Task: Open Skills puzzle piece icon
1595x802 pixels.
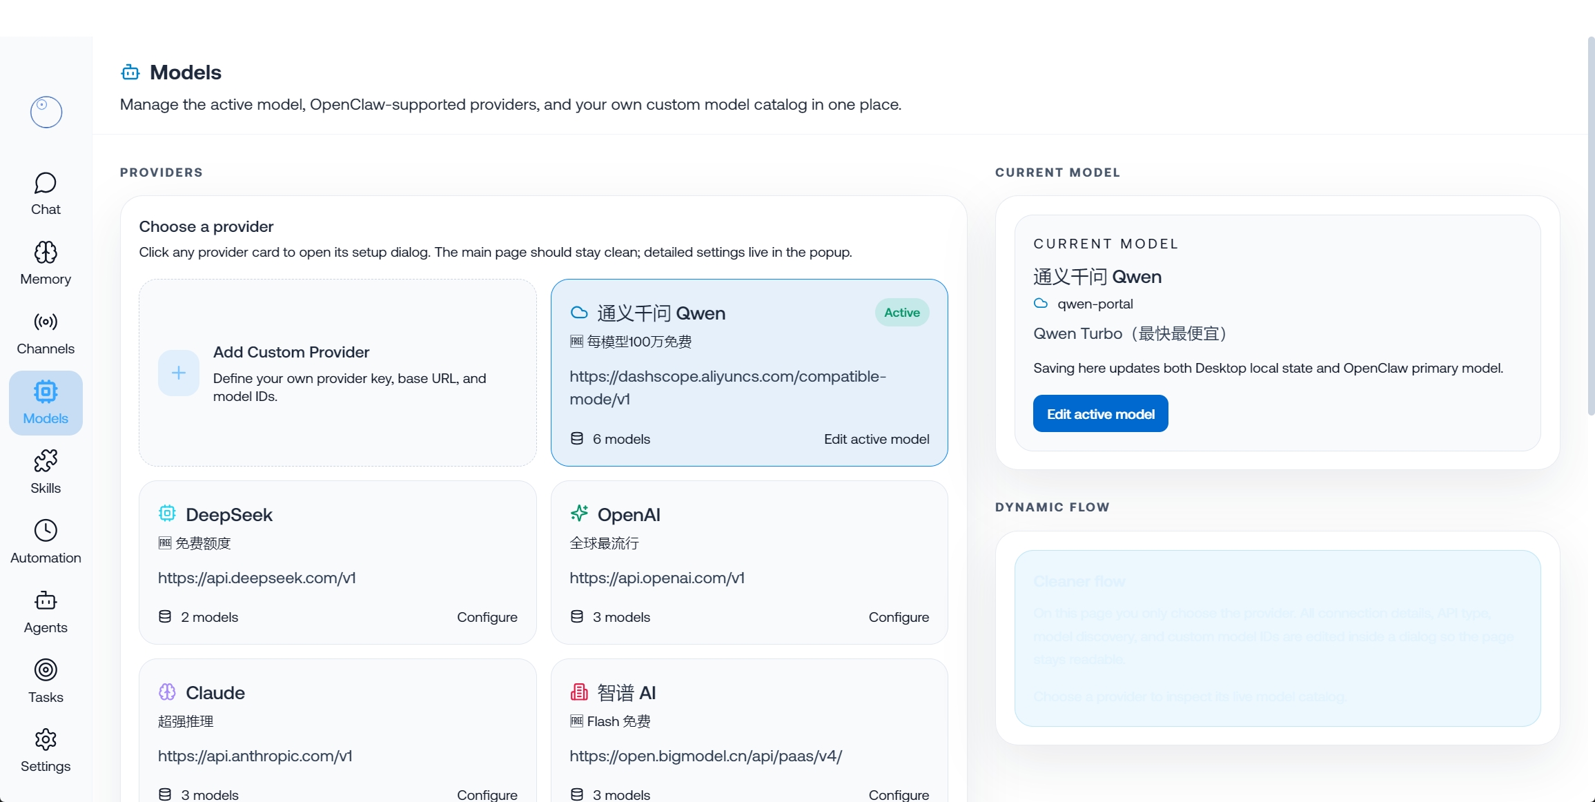Action: click(x=46, y=461)
